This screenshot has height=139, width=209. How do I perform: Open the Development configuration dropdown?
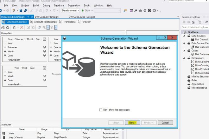70,11
